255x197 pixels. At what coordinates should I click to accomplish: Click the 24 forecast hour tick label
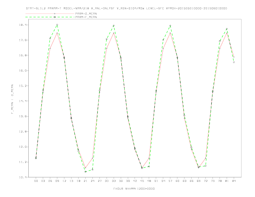pyautogui.click(x=92, y=181)
